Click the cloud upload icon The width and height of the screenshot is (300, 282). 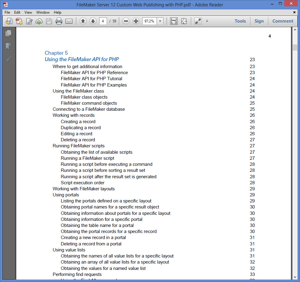[39, 21]
